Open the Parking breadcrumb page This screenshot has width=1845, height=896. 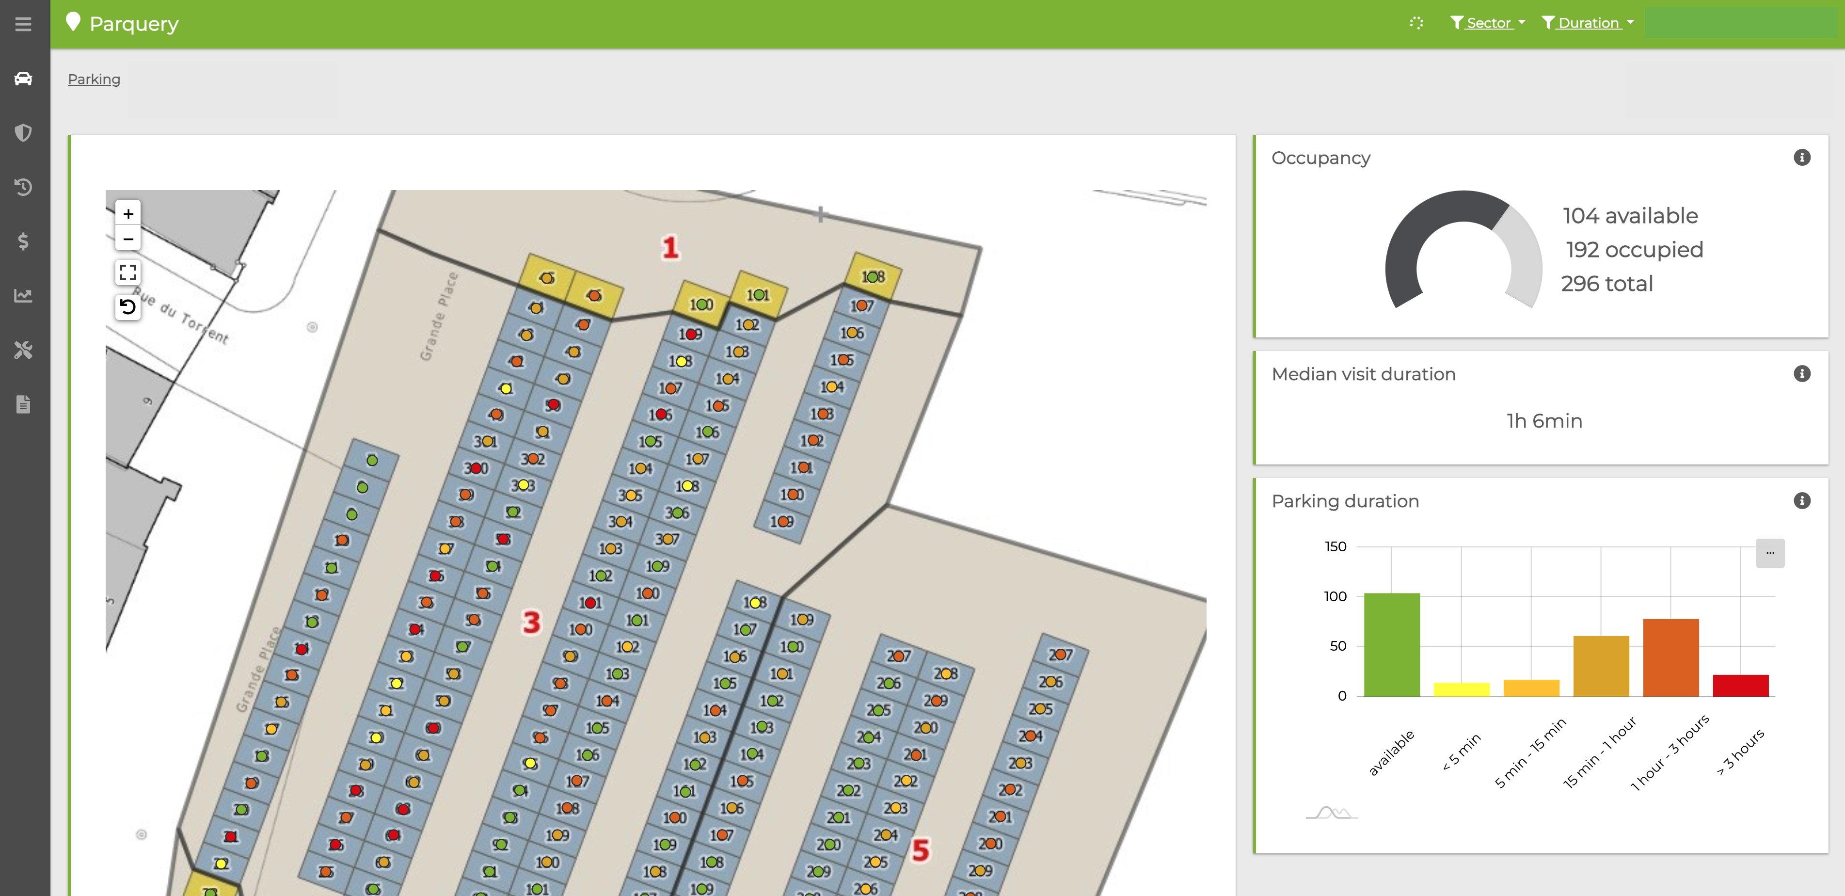[x=94, y=79]
